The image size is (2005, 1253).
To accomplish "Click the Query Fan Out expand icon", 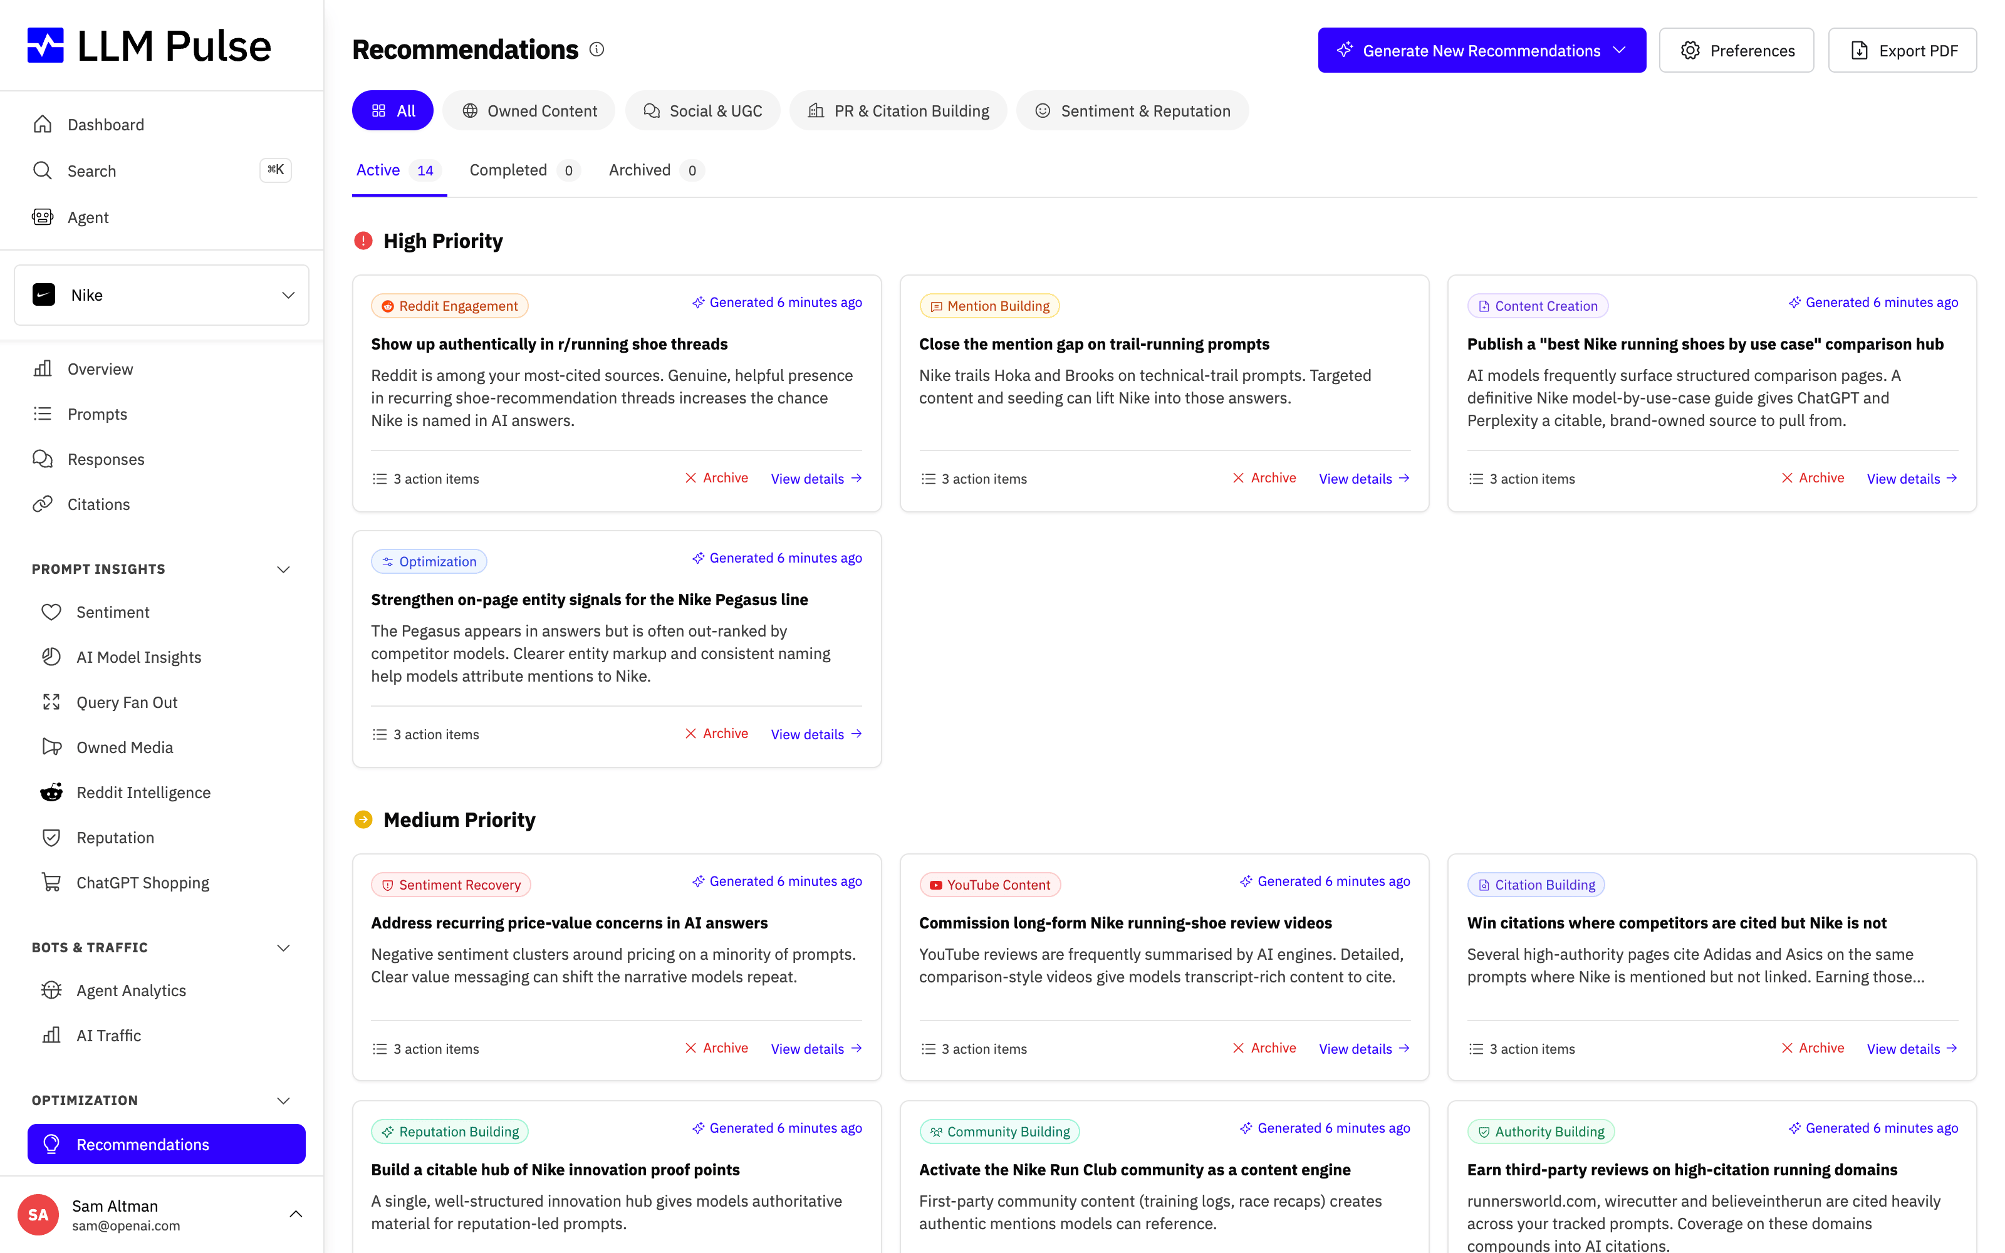I will click(51, 702).
